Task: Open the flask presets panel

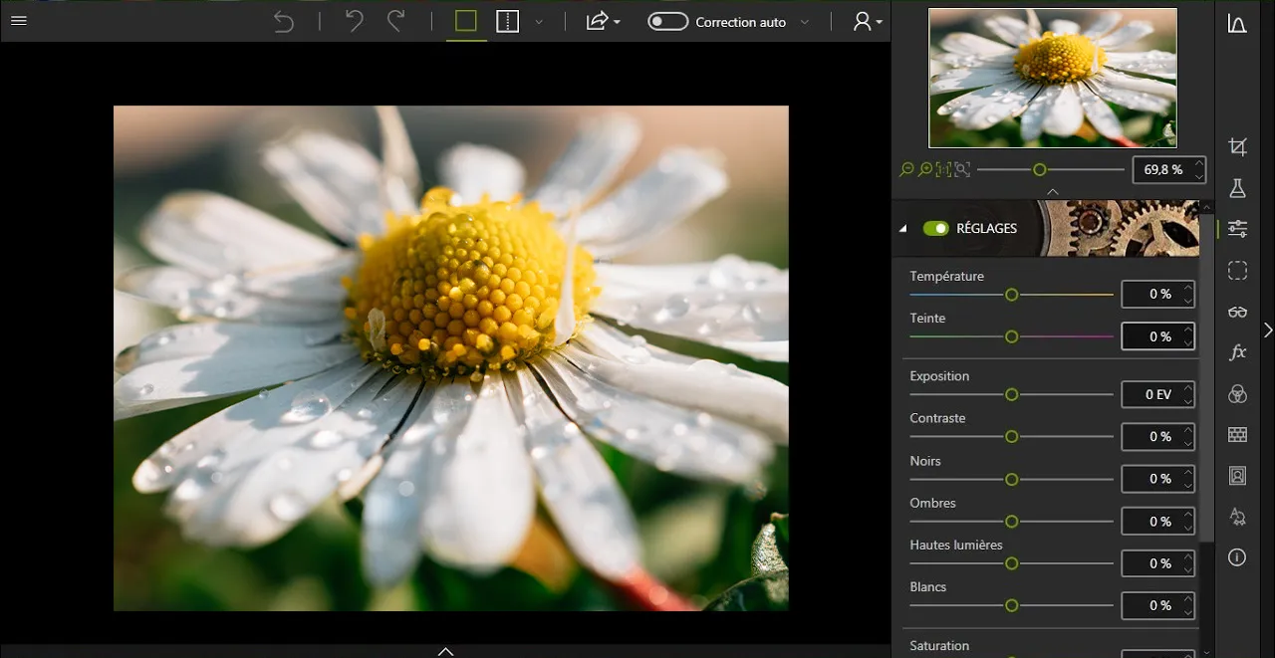Action: 1237,188
